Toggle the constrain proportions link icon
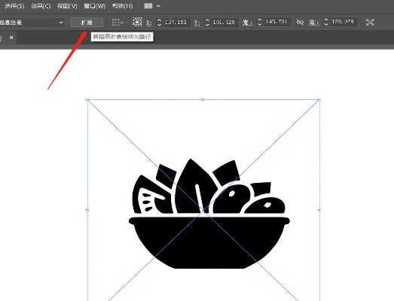This screenshot has width=394, height=301. 300,23
